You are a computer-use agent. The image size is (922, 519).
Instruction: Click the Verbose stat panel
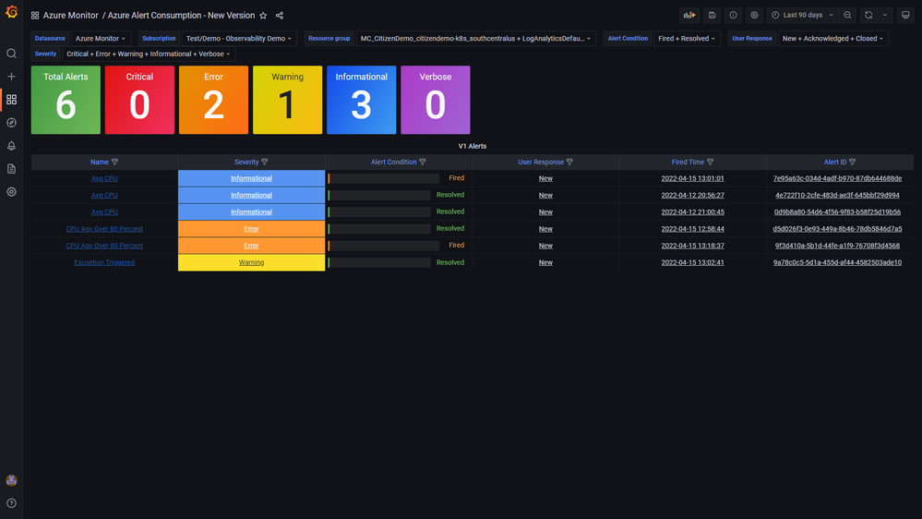pos(435,100)
